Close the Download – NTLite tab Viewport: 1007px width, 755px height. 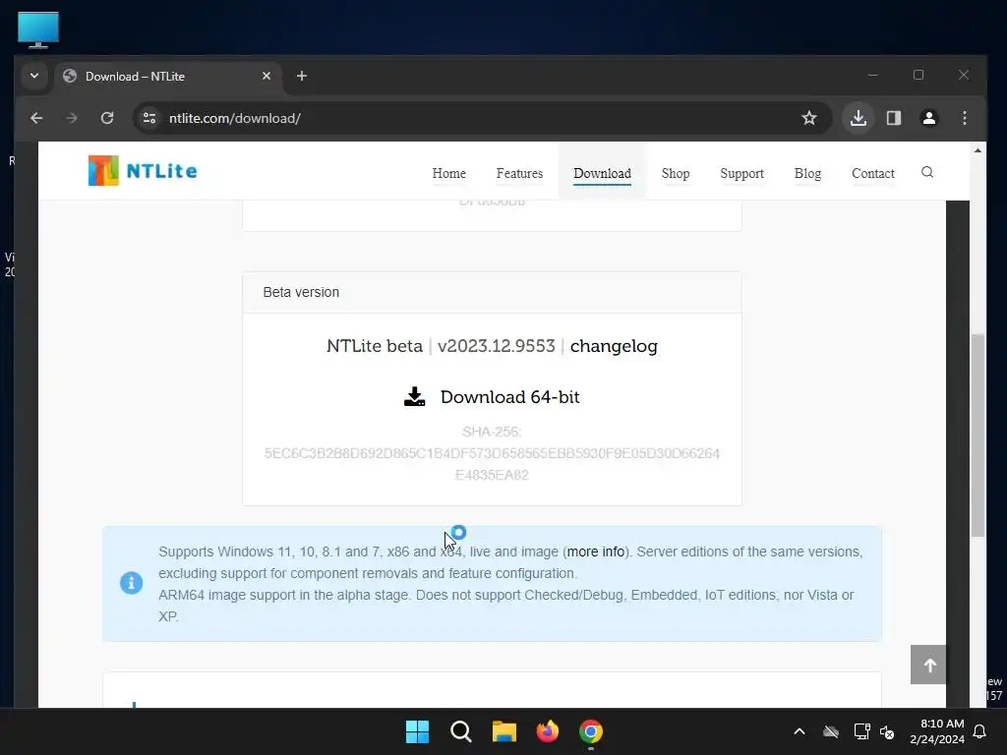(267, 76)
